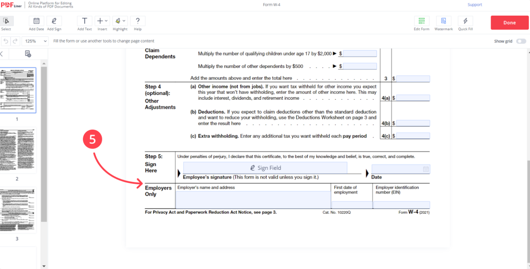Open the Insert plus tool
This screenshot has height=269, width=530.
coord(100,21)
